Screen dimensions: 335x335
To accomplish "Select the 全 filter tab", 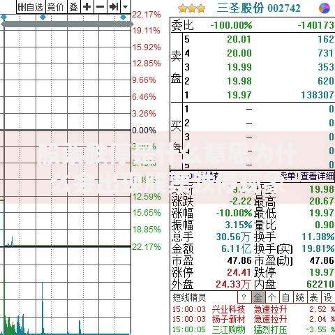I will pyautogui.click(x=258, y=297).
